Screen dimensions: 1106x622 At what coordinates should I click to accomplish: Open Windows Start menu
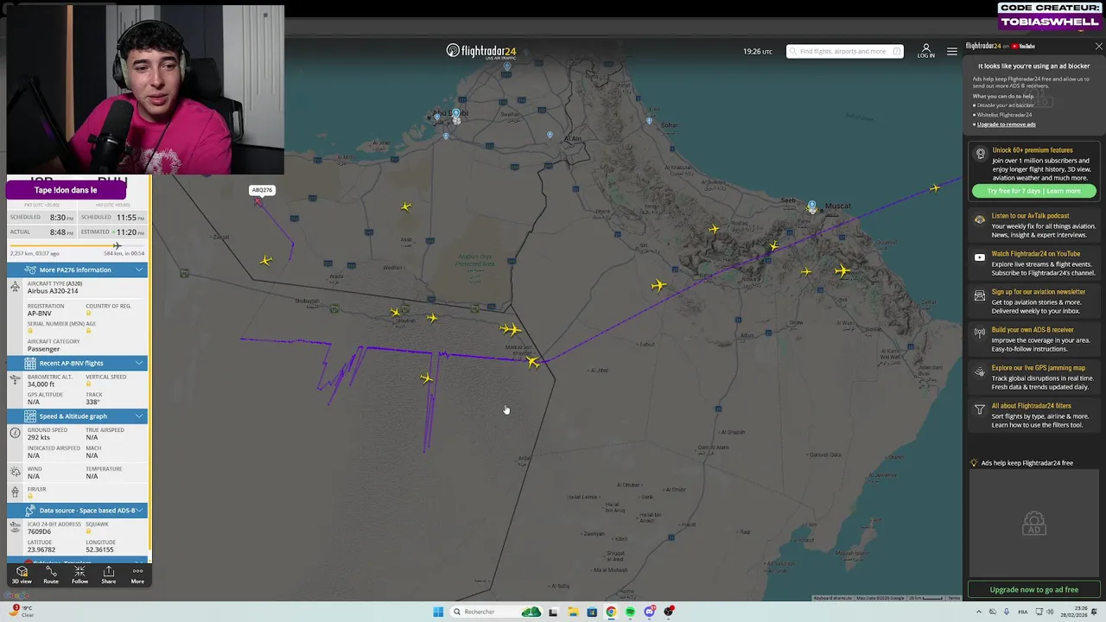click(x=438, y=612)
